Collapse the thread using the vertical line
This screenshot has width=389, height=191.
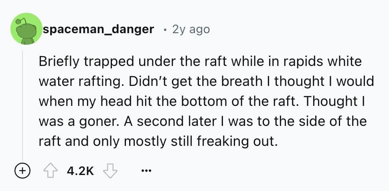[22, 104]
